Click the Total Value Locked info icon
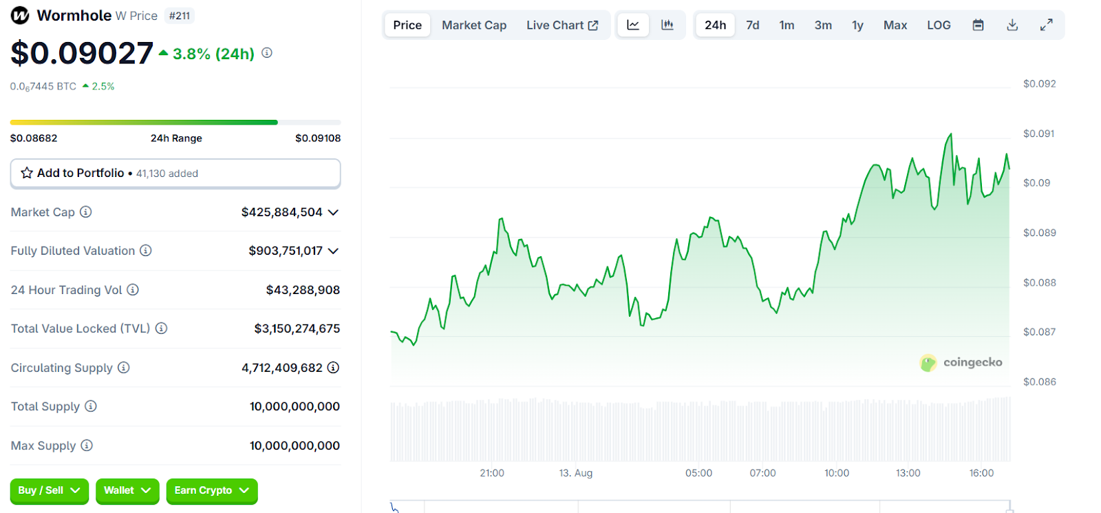This screenshot has width=1101, height=513. [x=161, y=328]
